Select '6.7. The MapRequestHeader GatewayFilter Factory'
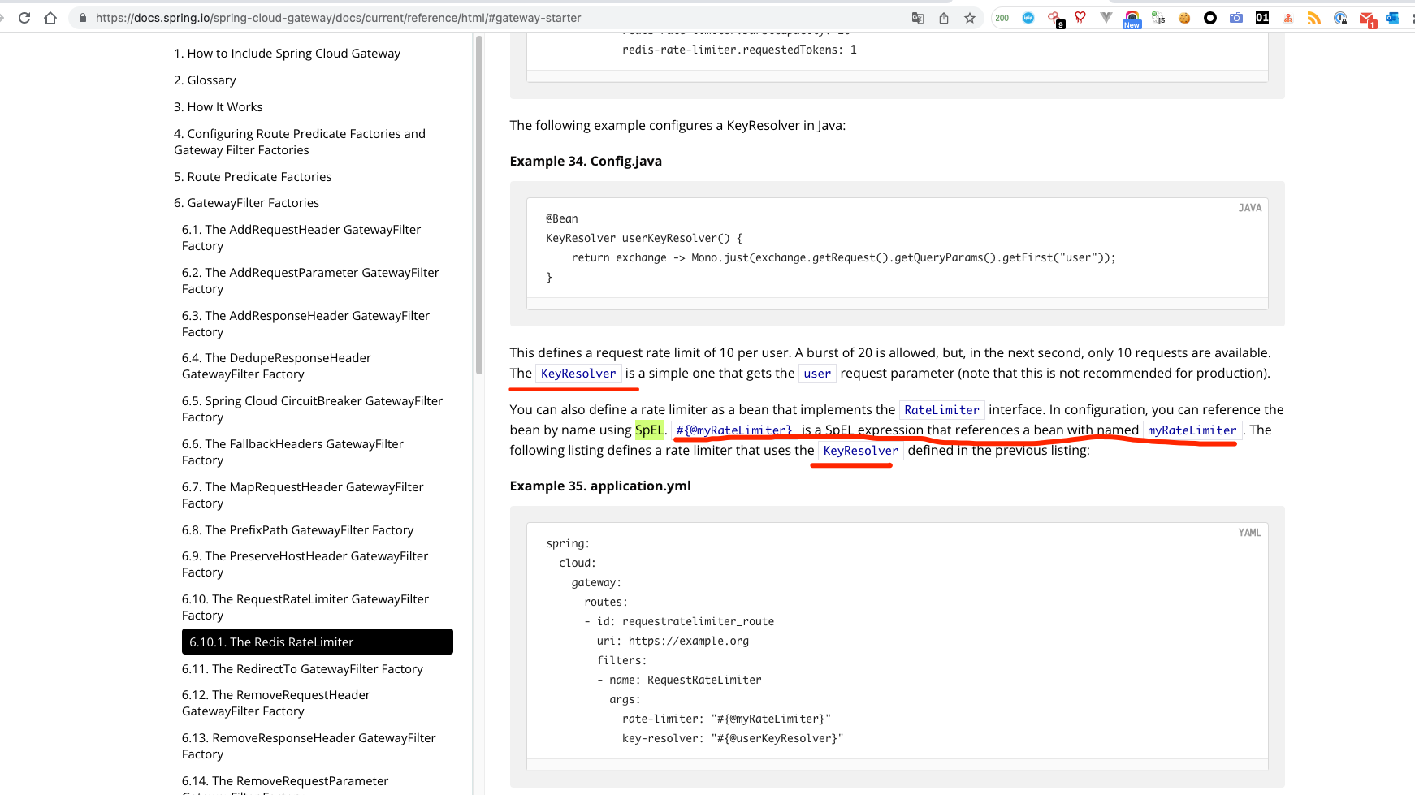The height and width of the screenshot is (795, 1415). (x=302, y=495)
